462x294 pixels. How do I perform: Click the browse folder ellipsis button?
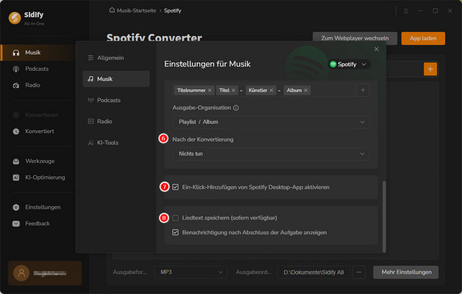[359, 272]
